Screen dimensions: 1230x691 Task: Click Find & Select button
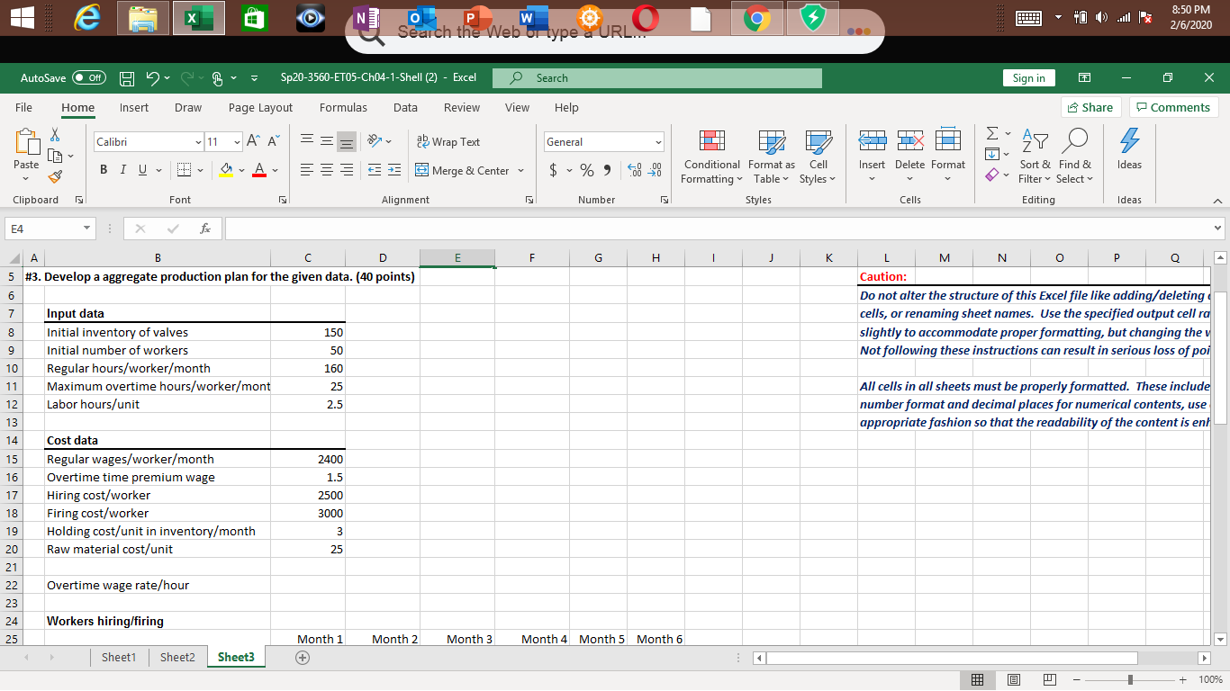coord(1073,155)
